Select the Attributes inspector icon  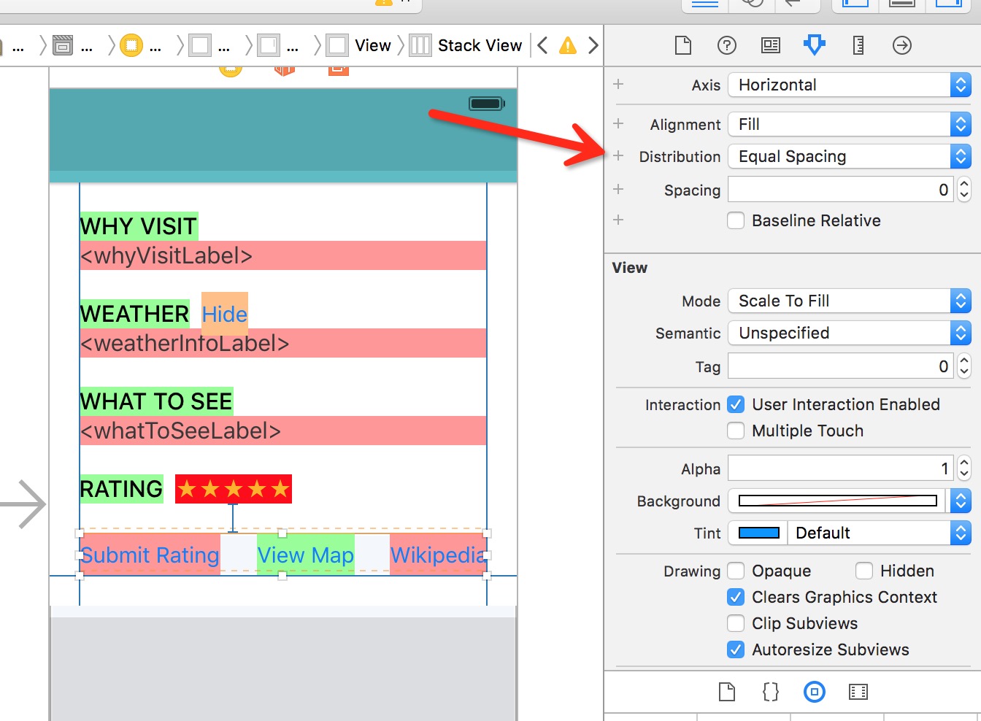[814, 45]
